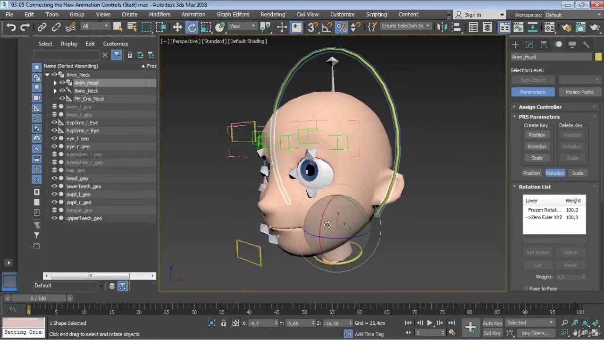This screenshot has width=604, height=340.
Task: Toggle Angle Snap icon
Action: pos(327,27)
